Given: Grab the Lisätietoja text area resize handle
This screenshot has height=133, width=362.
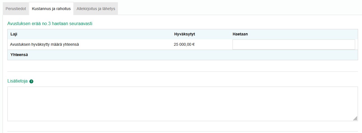Looking at the screenshot, I should pos(355,119).
